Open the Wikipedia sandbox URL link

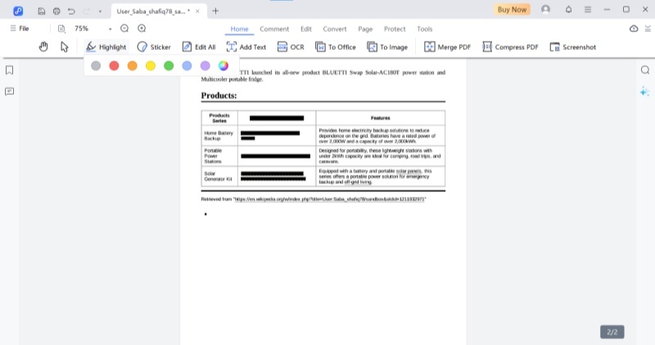[x=329, y=199]
